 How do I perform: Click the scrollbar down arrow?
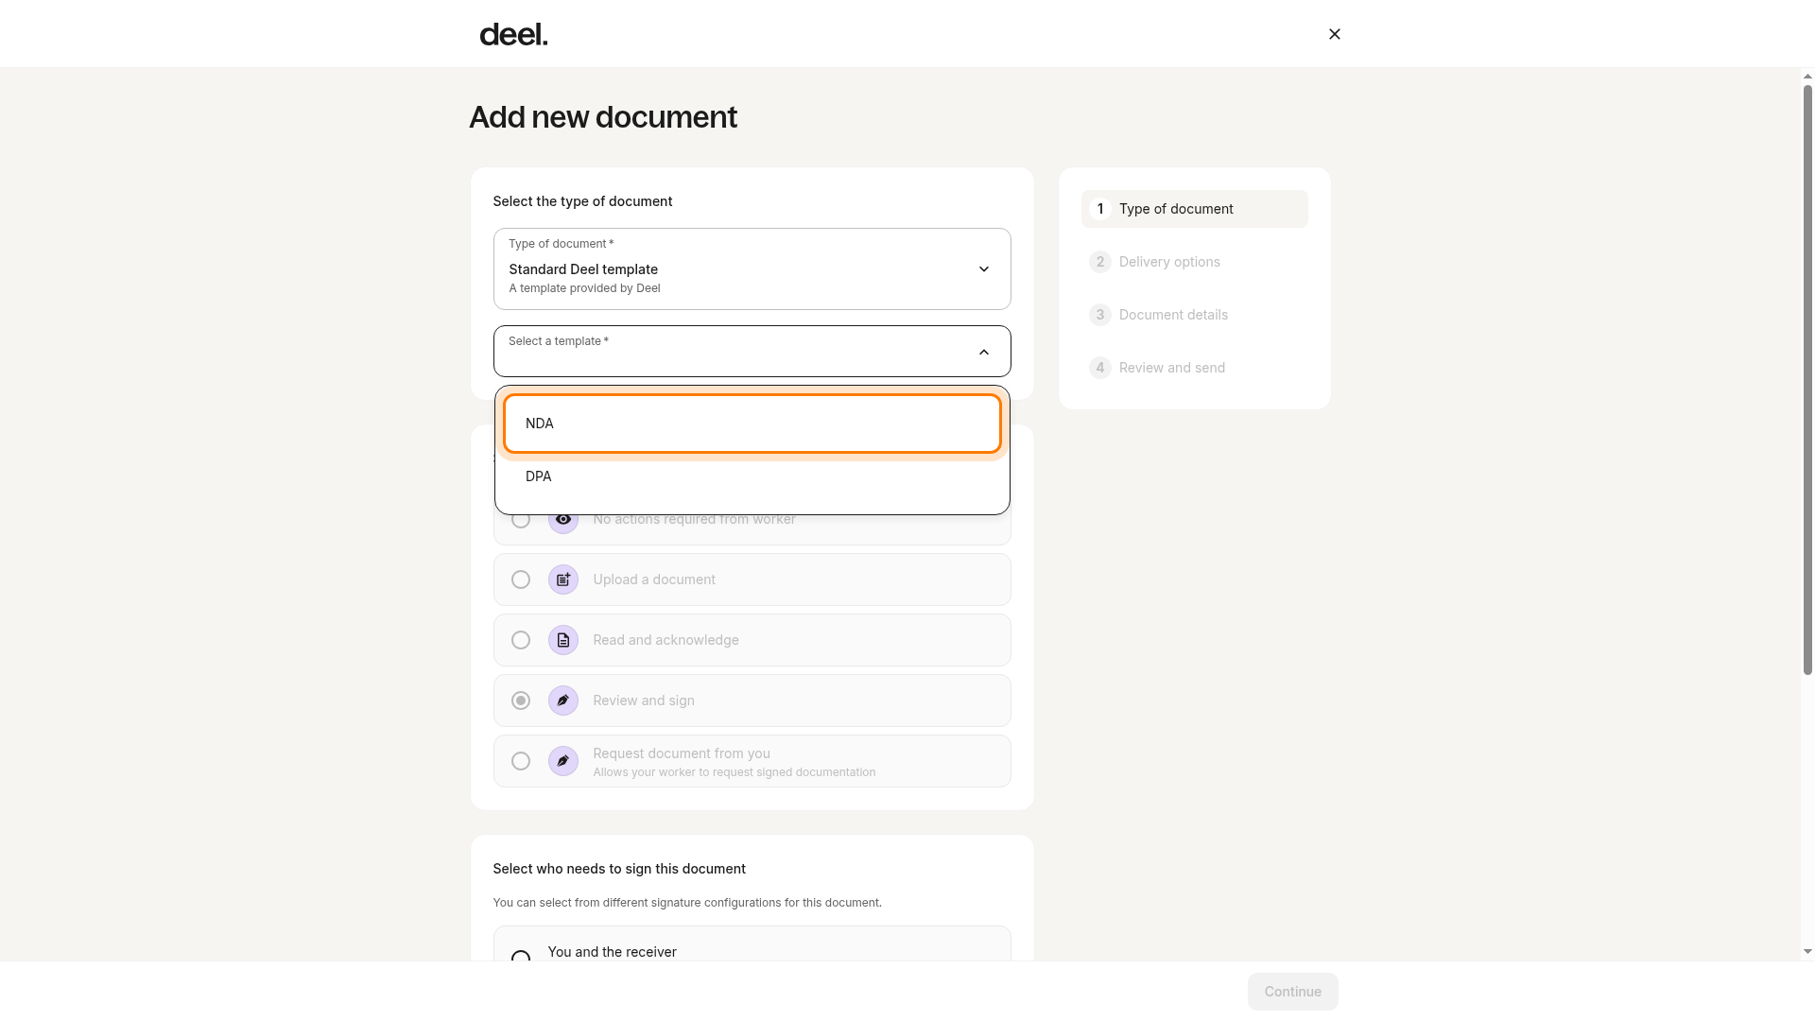(1807, 952)
